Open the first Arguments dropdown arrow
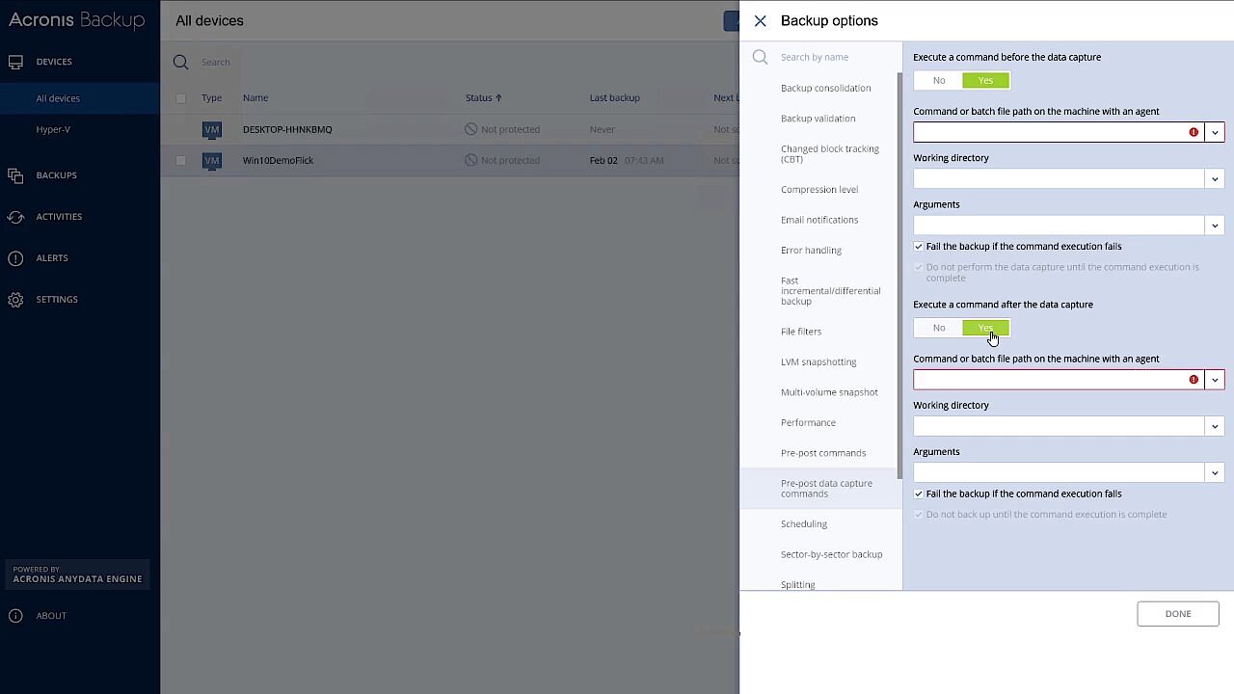The width and height of the screenshot is (1234, 694). 1215,226
